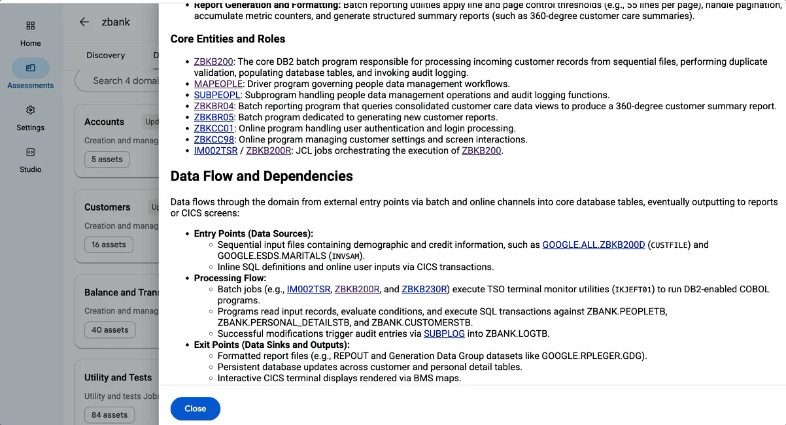The width and height of the screenshot is (786, 425).
Task: Open IM002TSR link in Core Entities list
Action: point(216,150)
